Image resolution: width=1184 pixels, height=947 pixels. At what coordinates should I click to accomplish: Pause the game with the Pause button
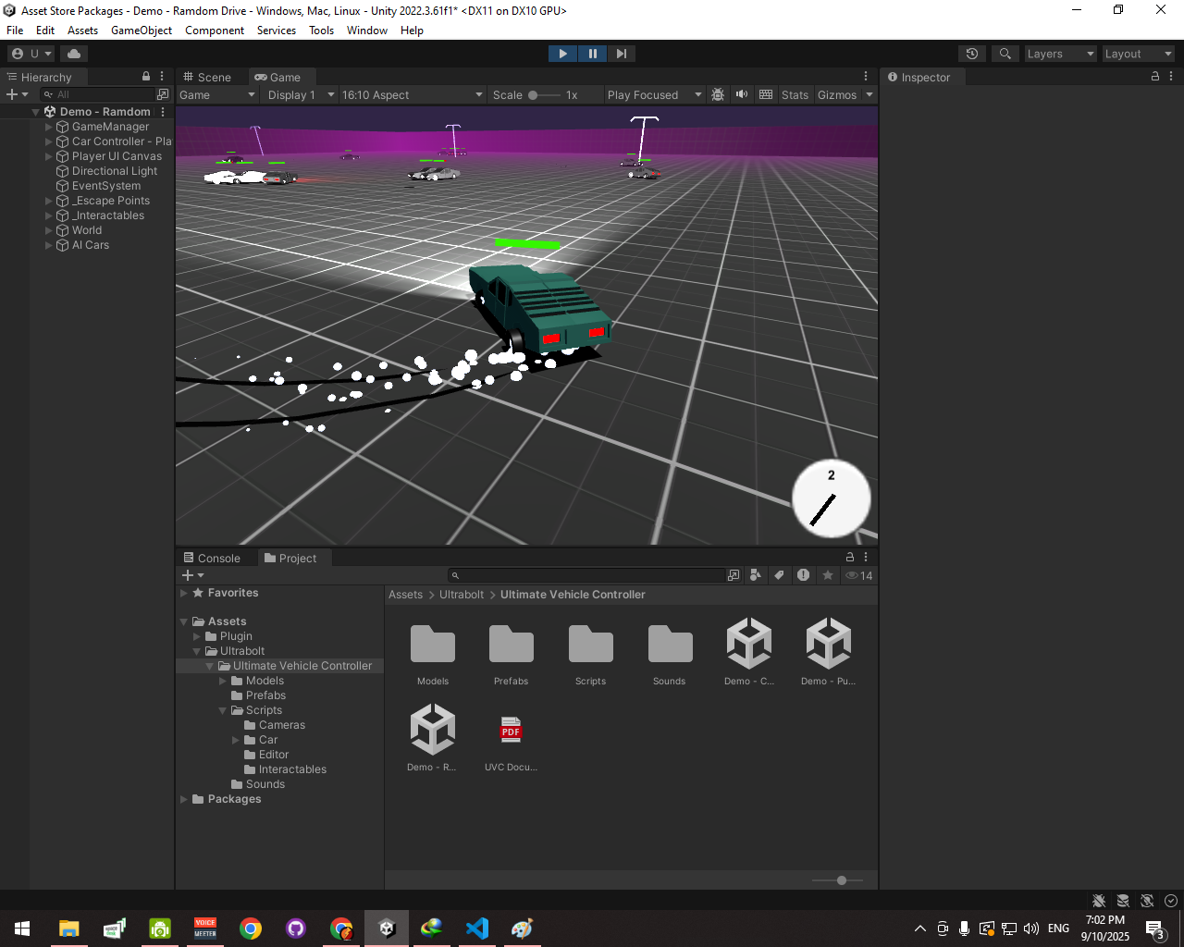coord(592,54)
